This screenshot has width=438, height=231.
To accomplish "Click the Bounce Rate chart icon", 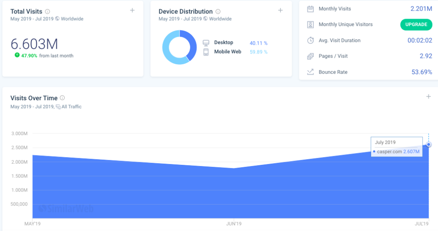I will click(x=310, y=72).
